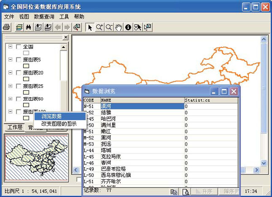This screenshot has width=272, height=197.
Task: Click the identify info tool icon
Action: 128,27
